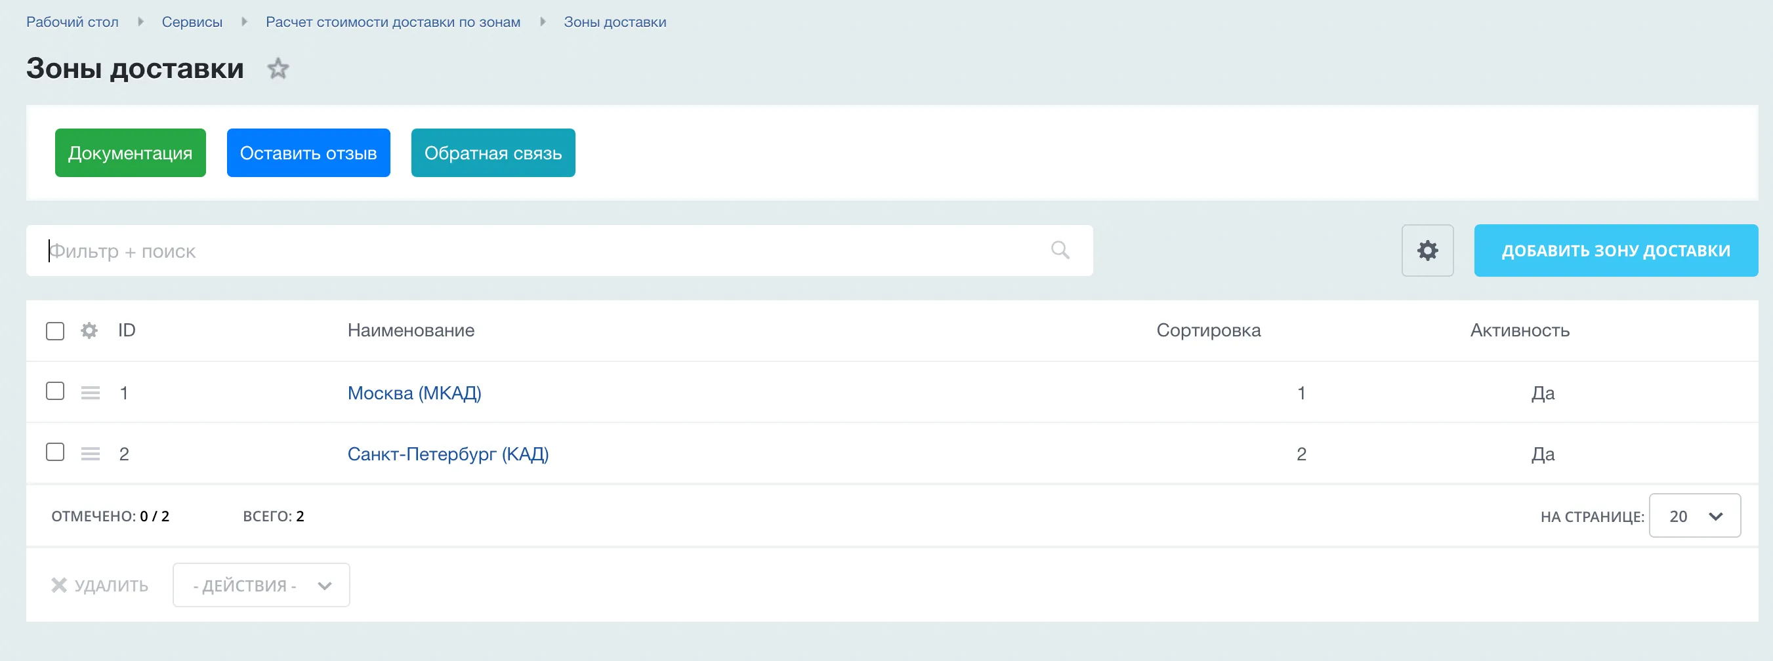Click the Удалить label

click(x=112, y=586)
